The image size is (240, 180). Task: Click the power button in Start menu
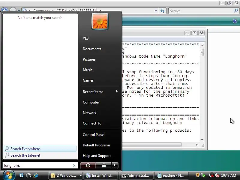88,165
